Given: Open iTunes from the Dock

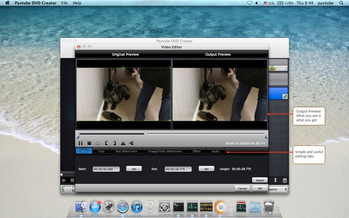Looking at the screenshot, I should pyautogui.click(x=137, y=207).
